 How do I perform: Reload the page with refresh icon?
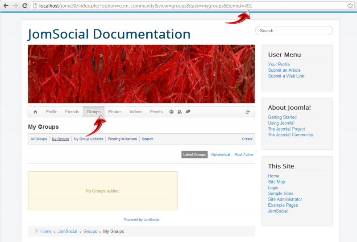(25, 6)
